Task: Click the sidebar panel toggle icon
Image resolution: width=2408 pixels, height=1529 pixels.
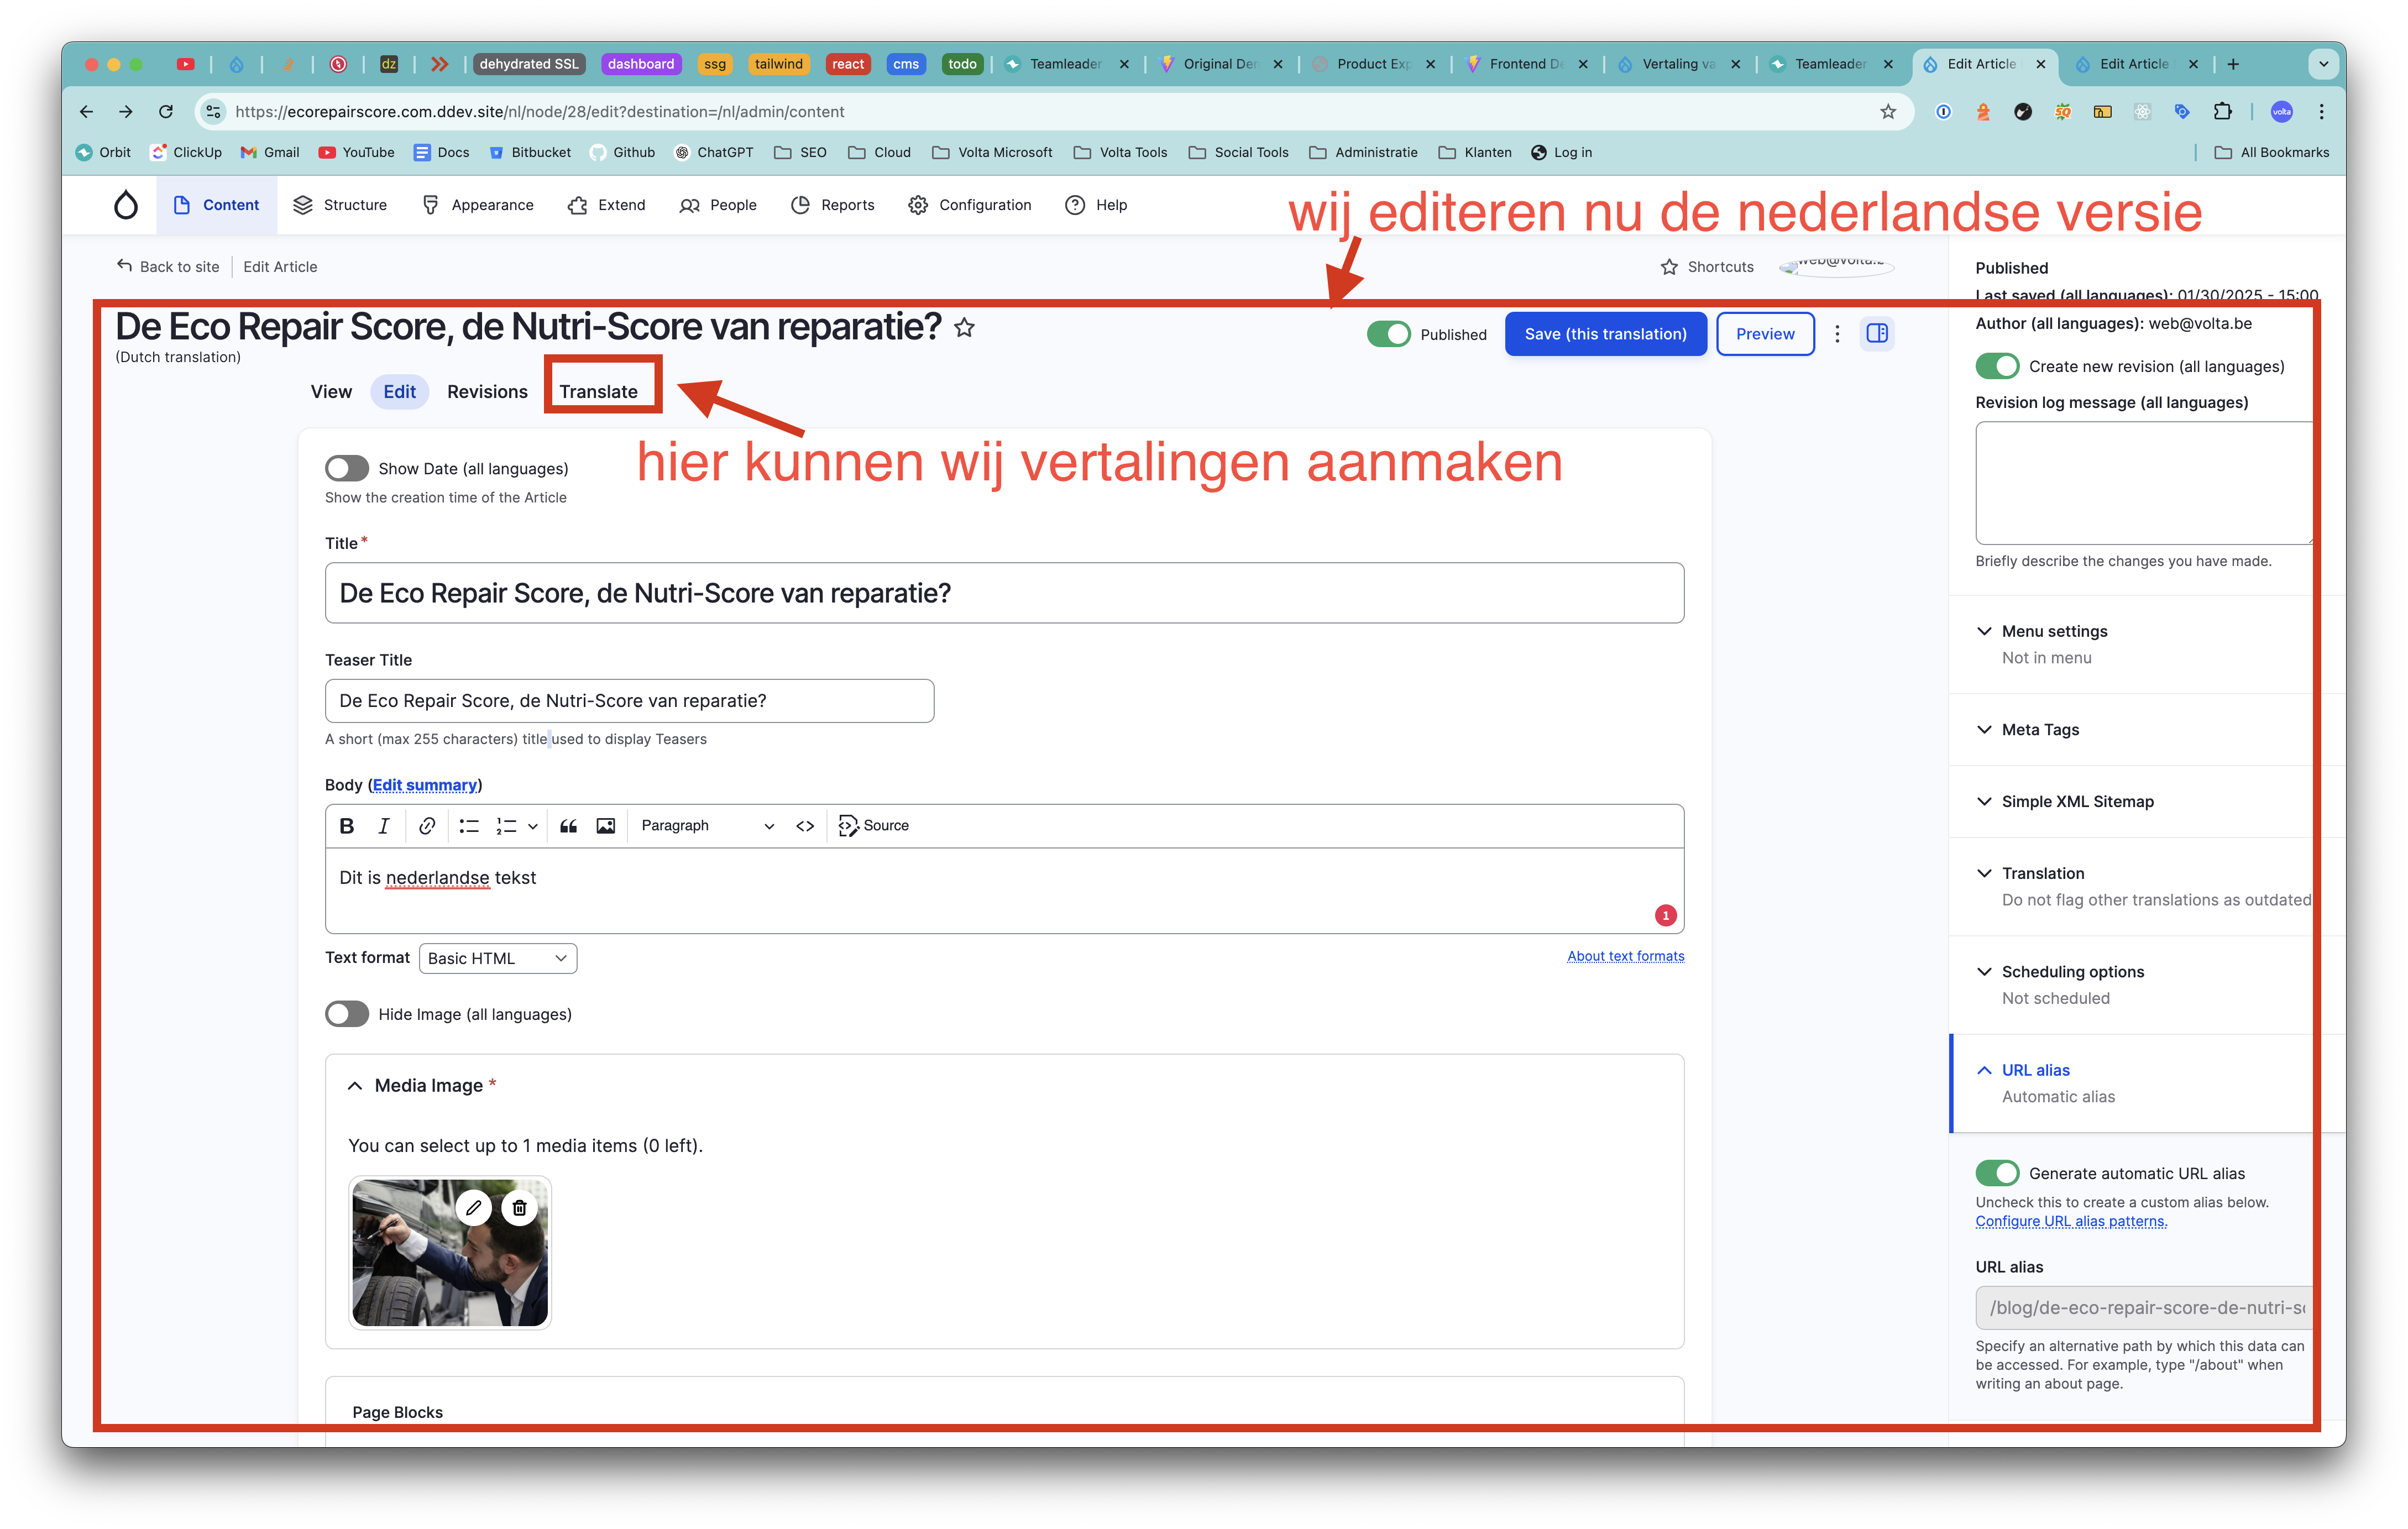Action: (1876, 333)
